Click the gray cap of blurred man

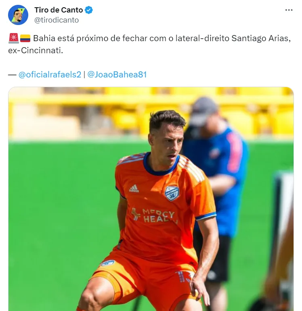point(203,111)
